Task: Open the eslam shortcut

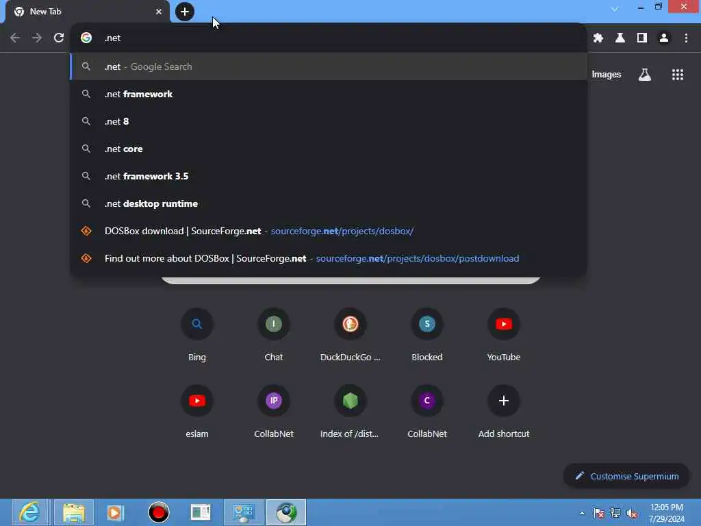Action: pyautogui.click(x=196, y=412)
